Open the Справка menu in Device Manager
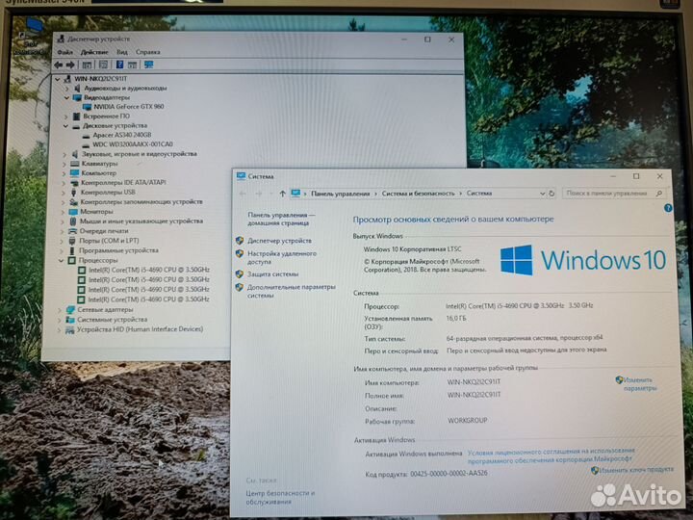Image resolution: width=693 pixels, height=520 pixels. (147, 52)
